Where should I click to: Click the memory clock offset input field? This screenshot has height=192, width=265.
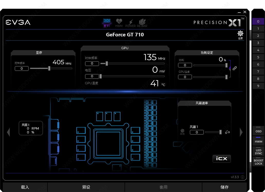coord(22,68)
